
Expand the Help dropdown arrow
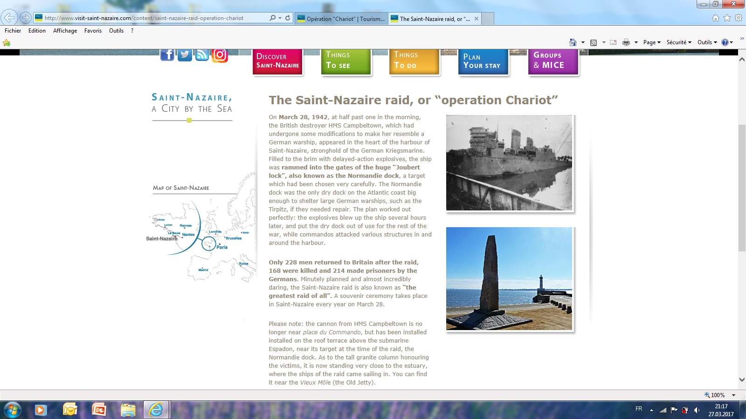732,42
